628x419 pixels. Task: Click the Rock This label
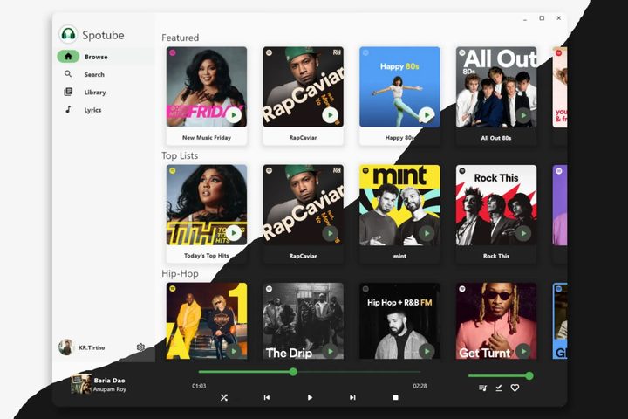pyautogui.click(x=496, y=256)
